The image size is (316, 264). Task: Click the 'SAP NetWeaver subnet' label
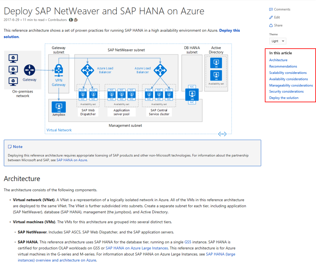126,50
